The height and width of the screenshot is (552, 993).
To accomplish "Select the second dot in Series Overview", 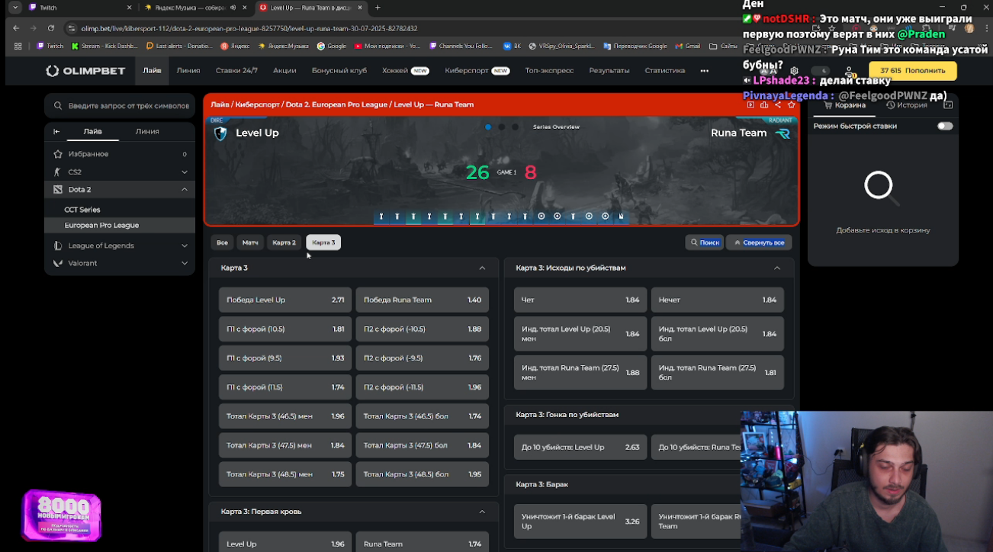I will [501, 127].
